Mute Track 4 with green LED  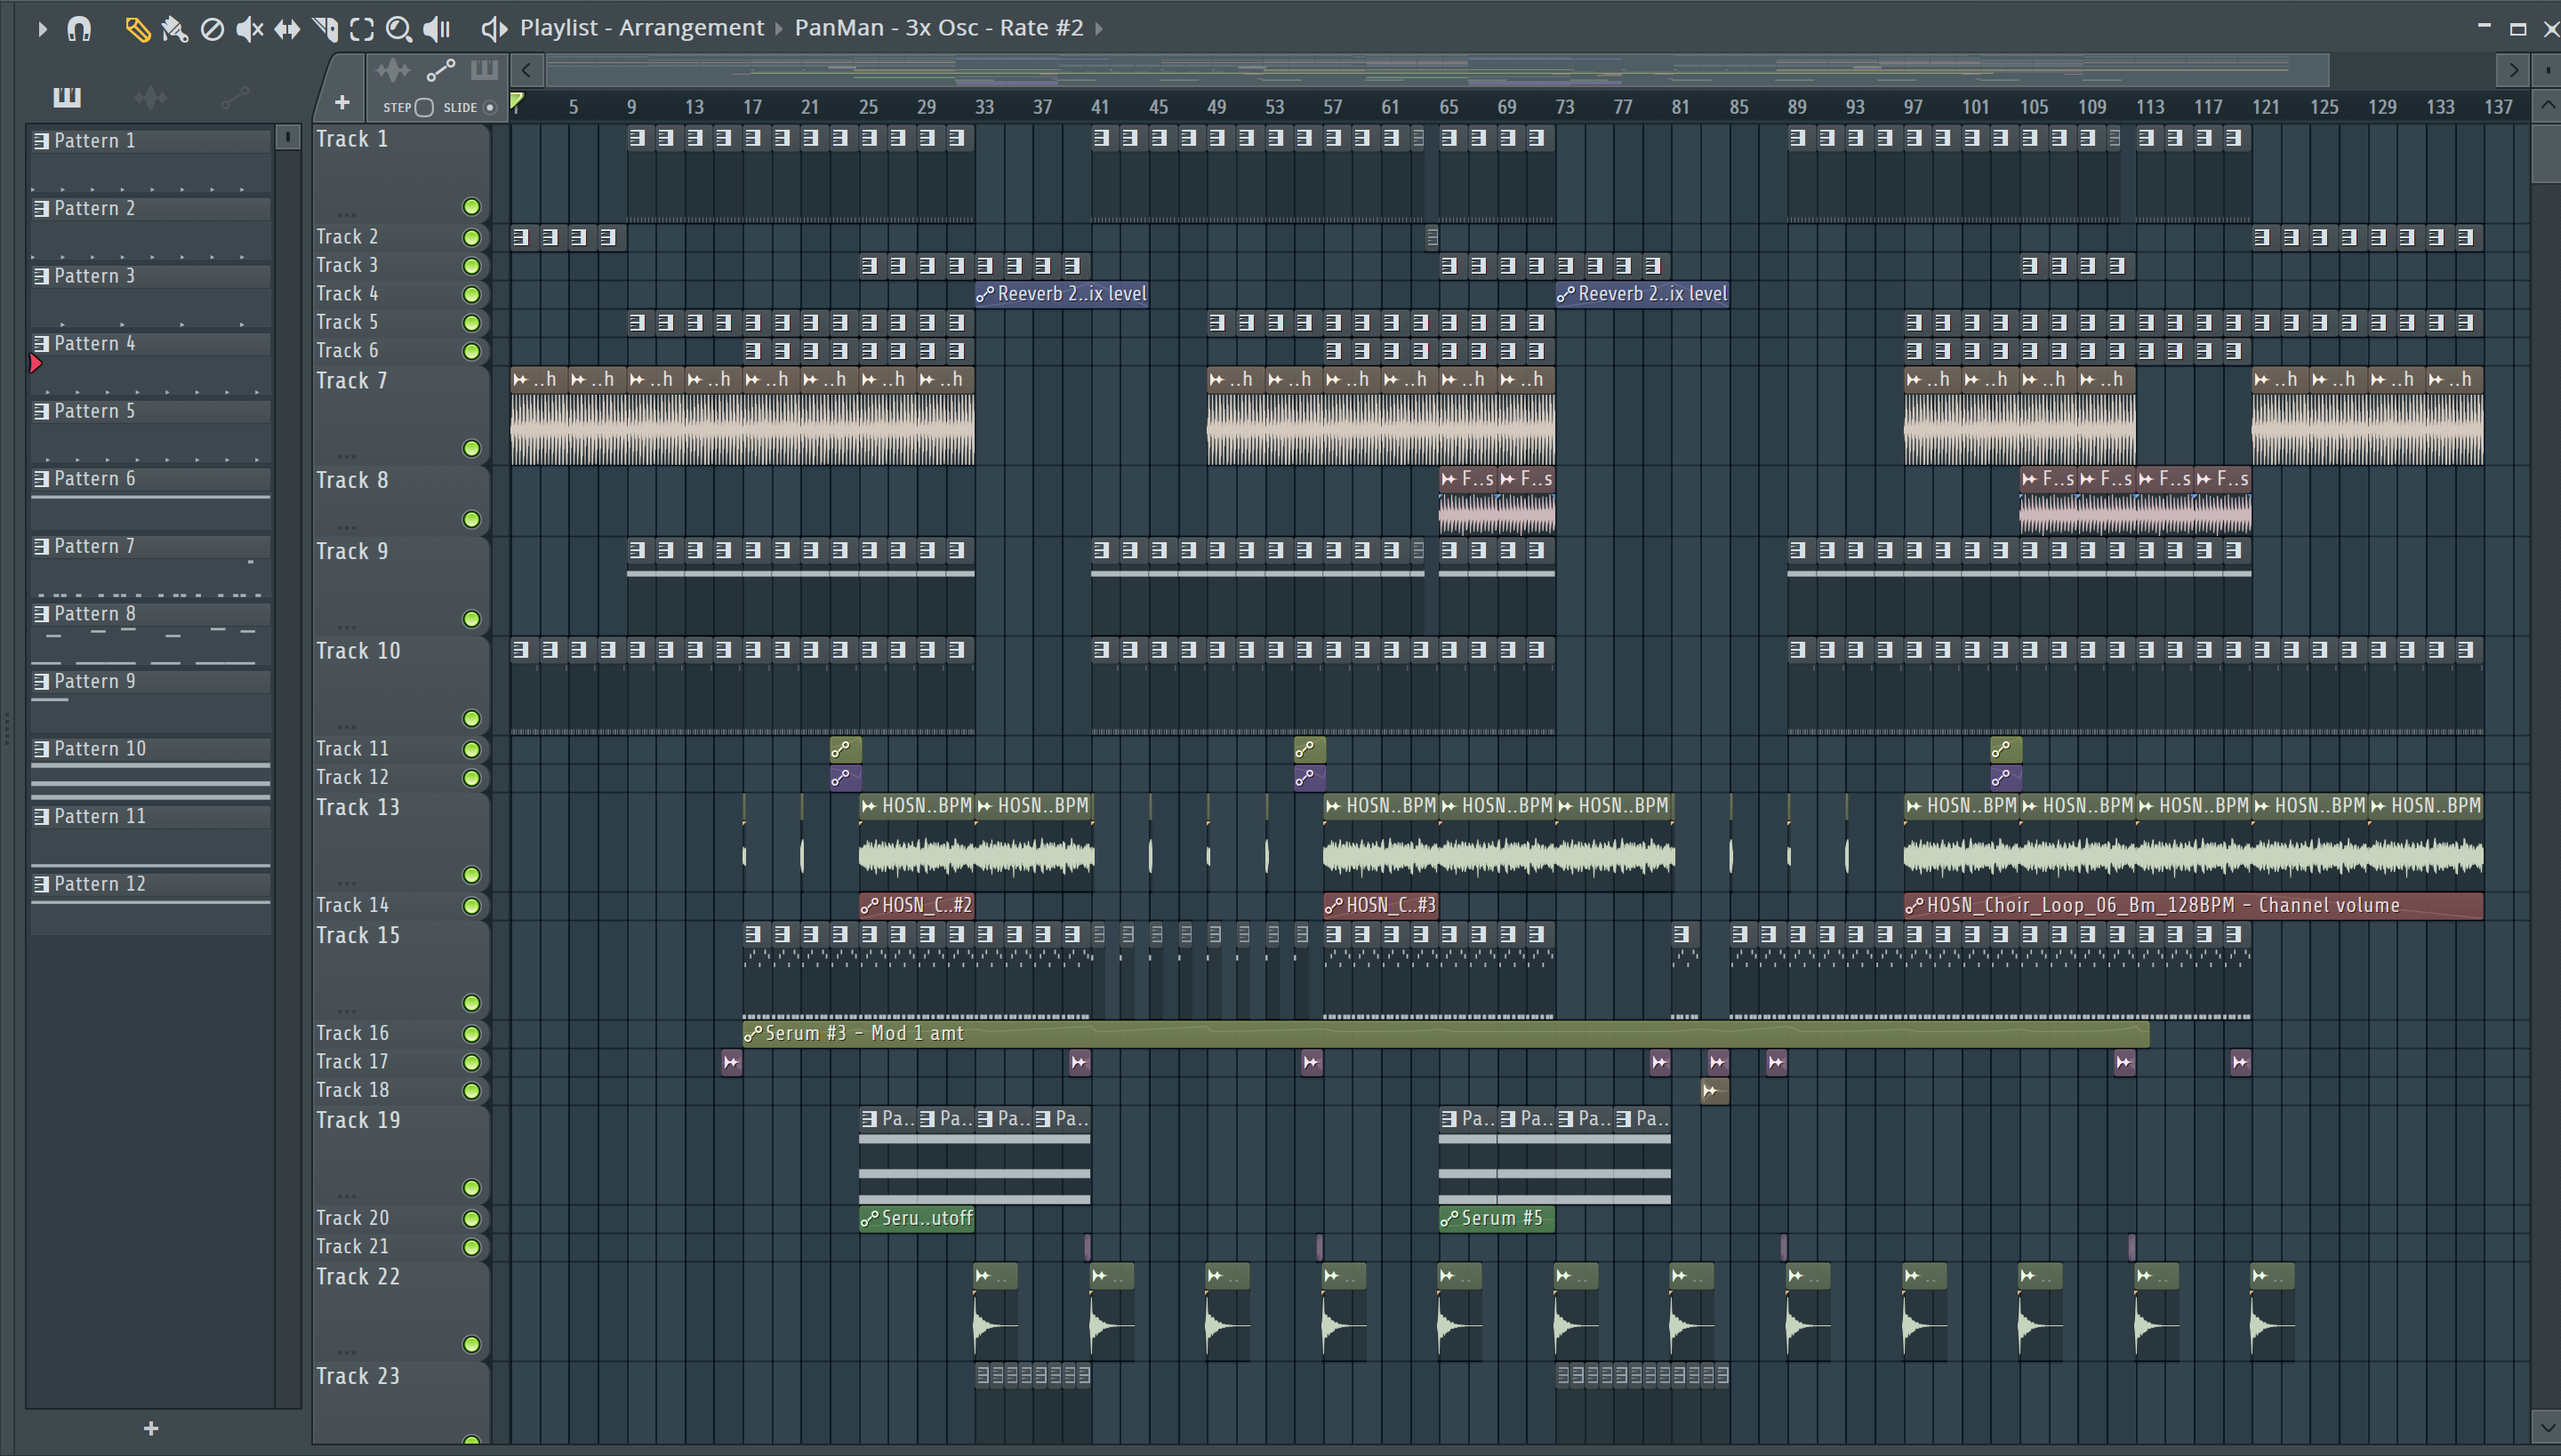click(x=471, y=295)
